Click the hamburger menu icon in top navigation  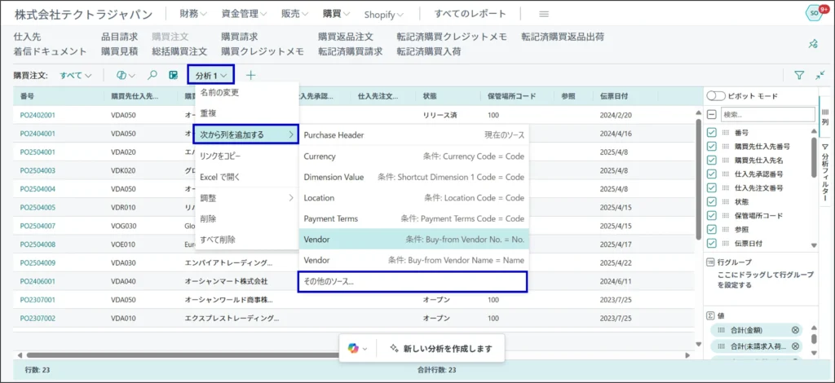click(544, 14)
